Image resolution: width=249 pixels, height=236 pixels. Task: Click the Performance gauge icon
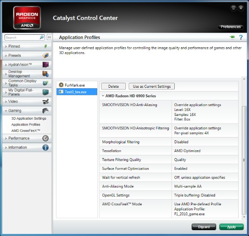tap(46, 138)
